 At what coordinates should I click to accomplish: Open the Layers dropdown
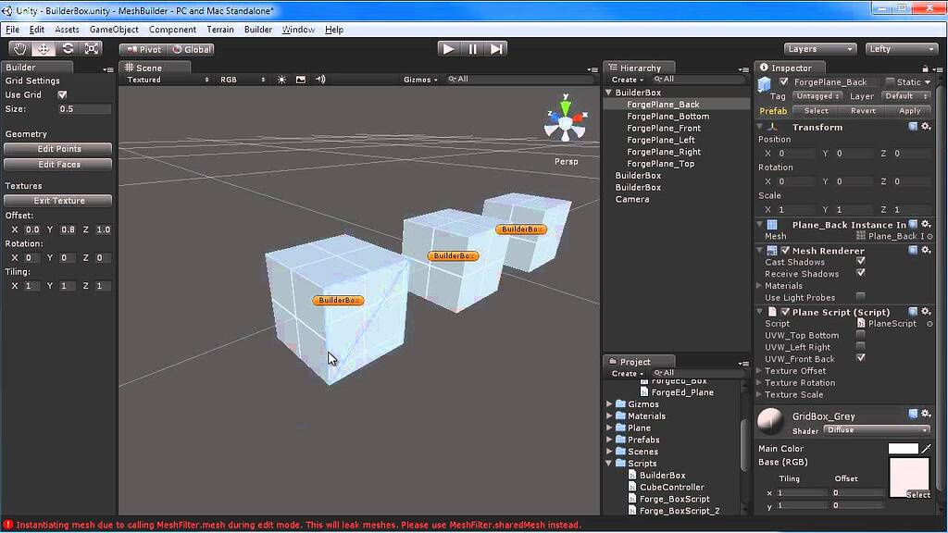click(x=820, y=48)
